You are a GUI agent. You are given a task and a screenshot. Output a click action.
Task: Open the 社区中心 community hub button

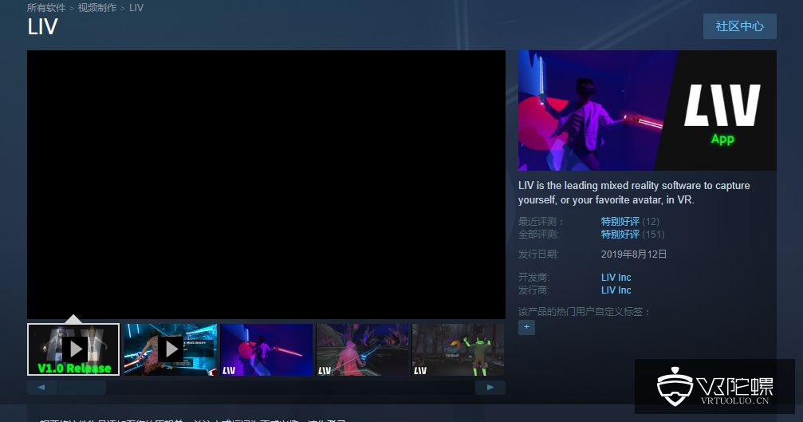(739, 26)
